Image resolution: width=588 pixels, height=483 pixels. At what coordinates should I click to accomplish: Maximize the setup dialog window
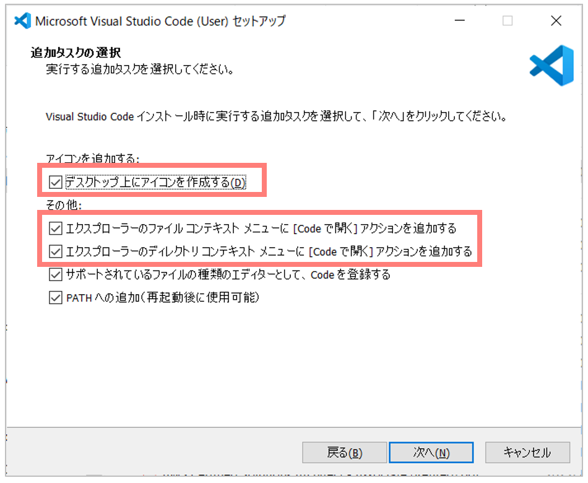tap(508, 20)
